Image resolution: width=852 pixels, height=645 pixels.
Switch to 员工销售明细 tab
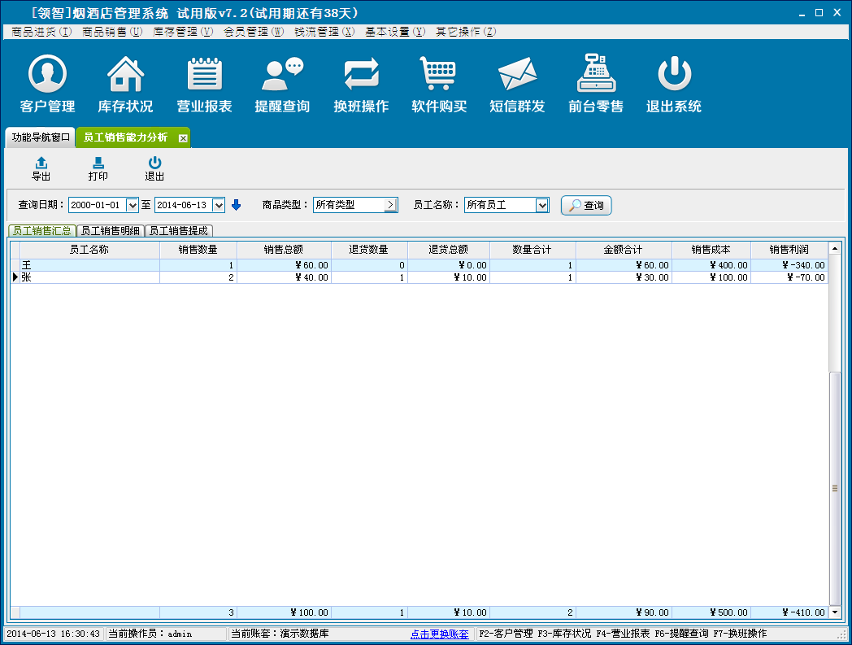pos(111,231)
